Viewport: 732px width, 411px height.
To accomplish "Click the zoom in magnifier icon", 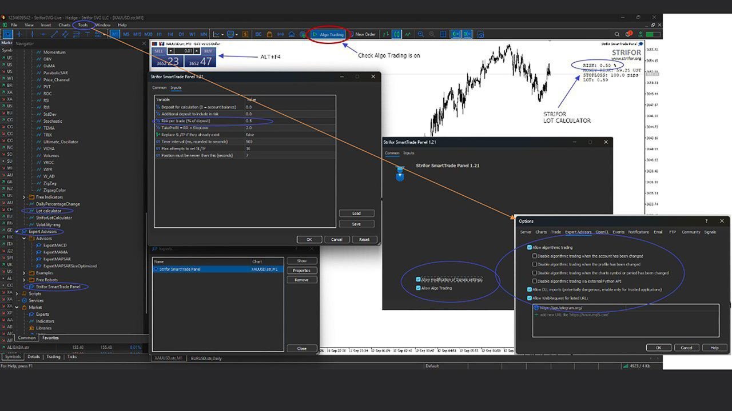I will pyautogui.click(x=421, y=34).
